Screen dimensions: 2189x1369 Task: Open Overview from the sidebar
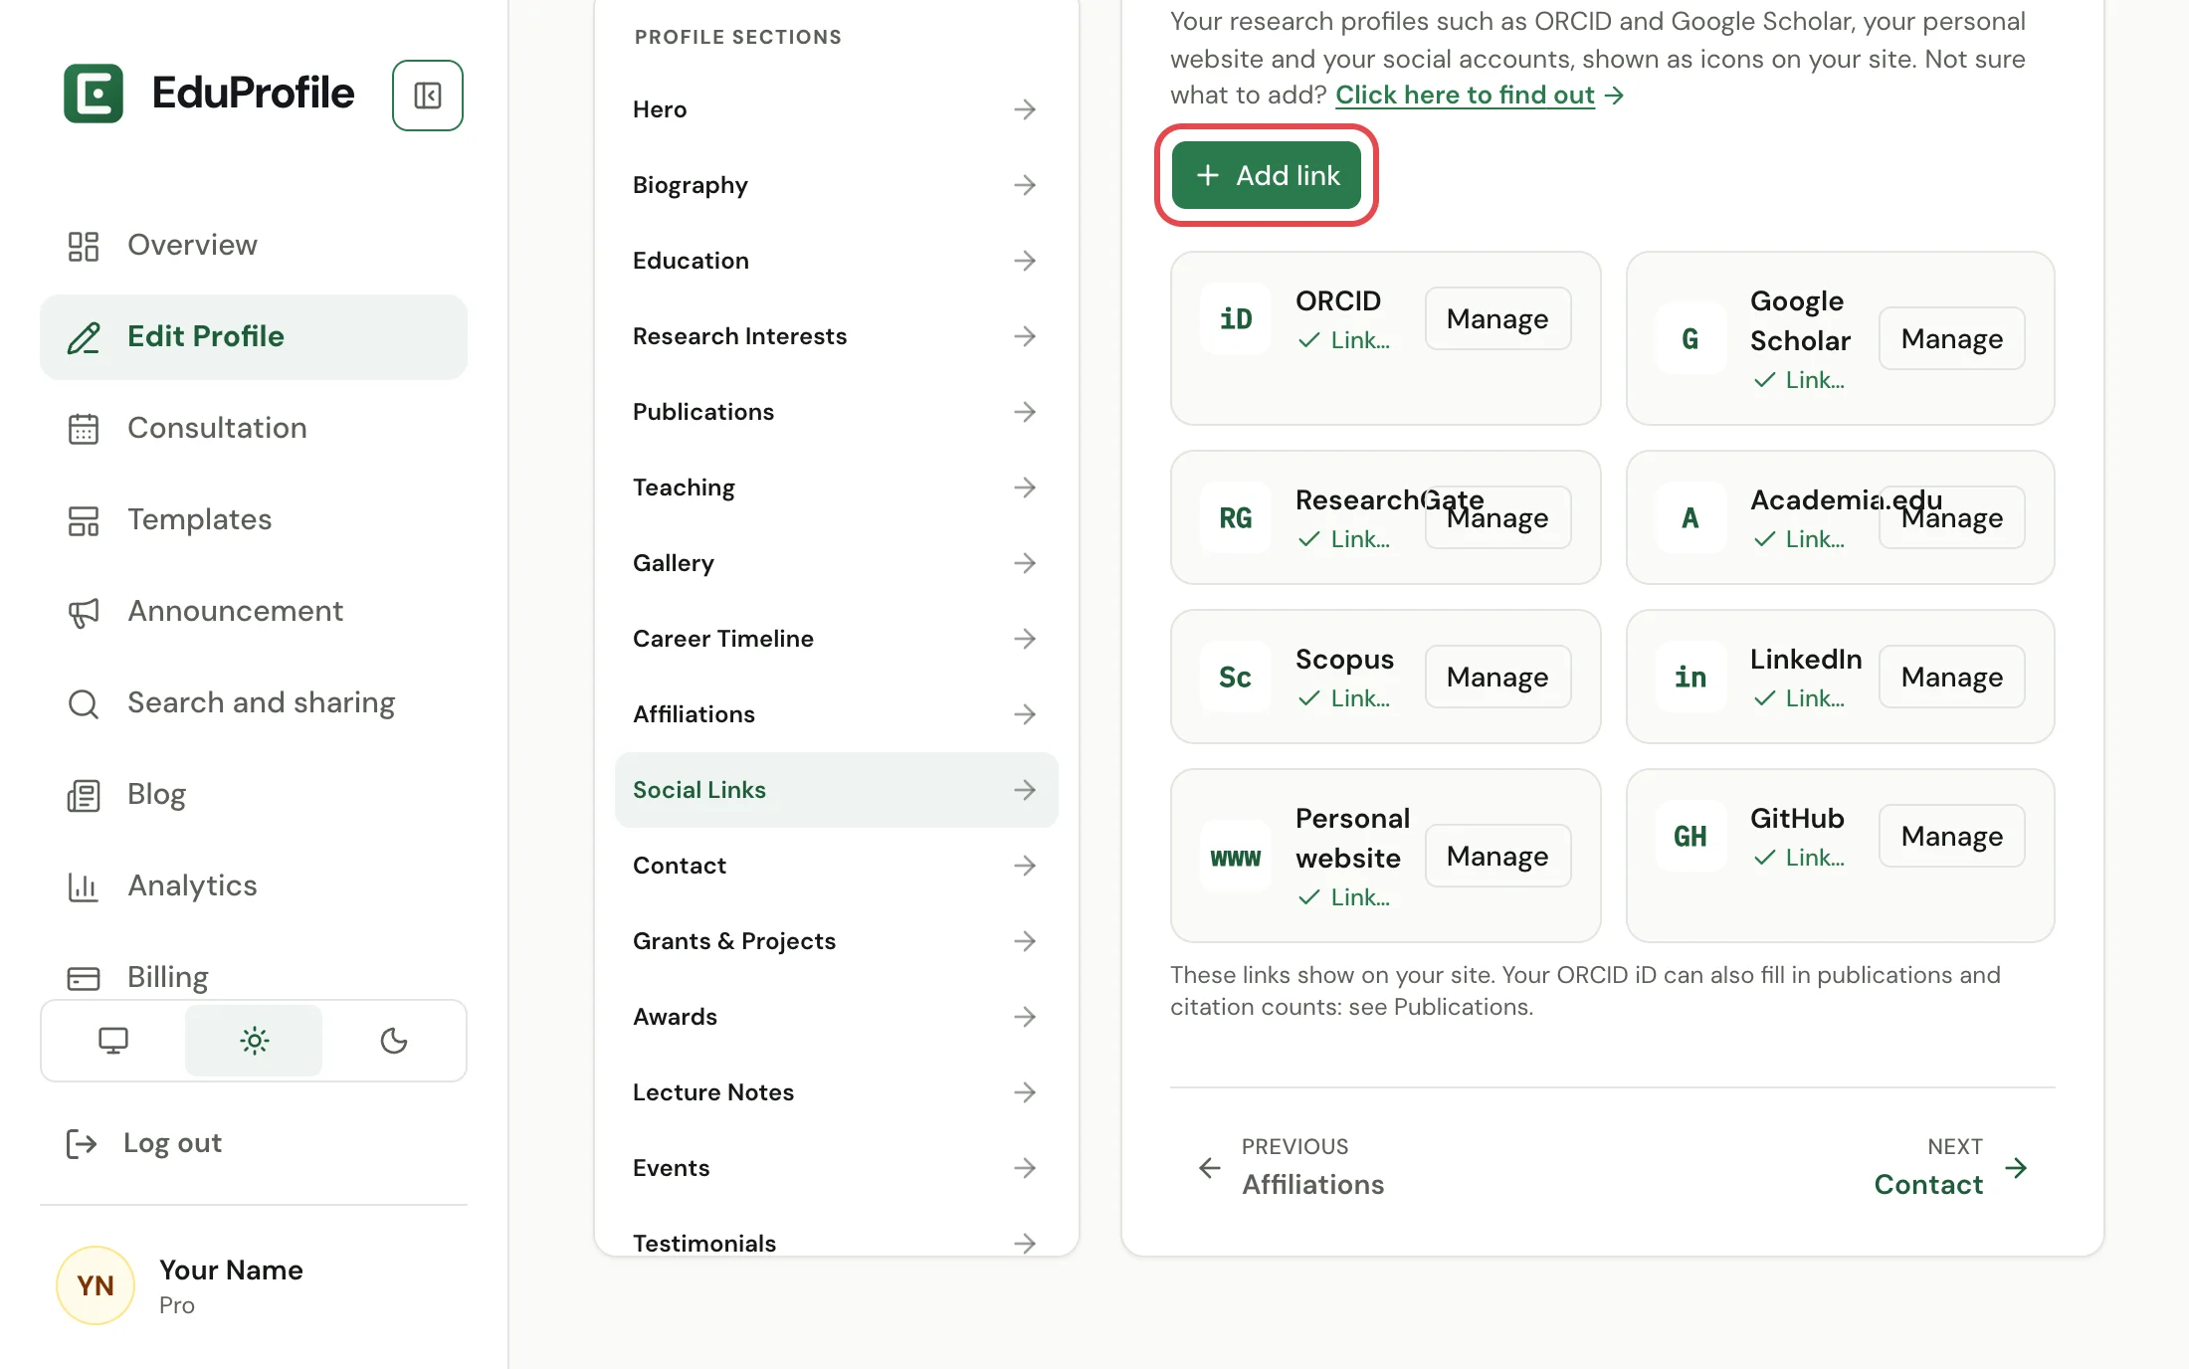[254, 245]
